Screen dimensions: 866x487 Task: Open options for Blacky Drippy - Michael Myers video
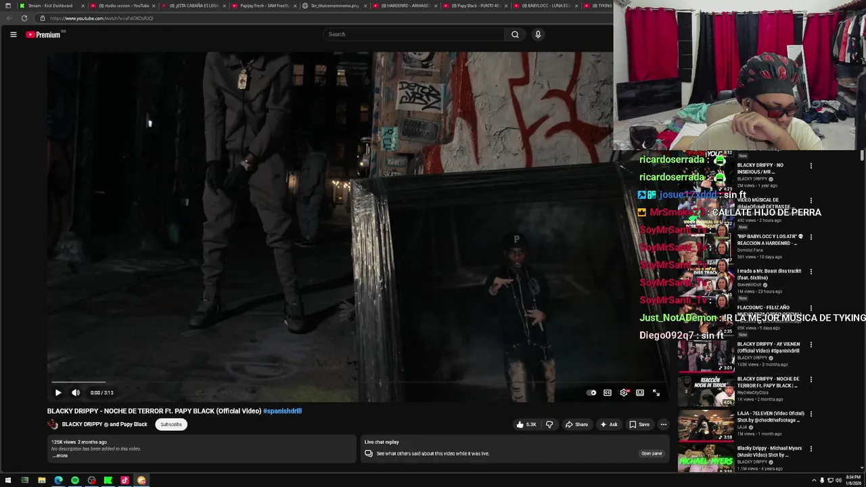click(811, 449)
